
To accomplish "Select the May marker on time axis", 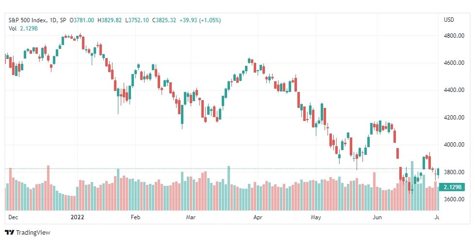I will (x=316, y=218).
